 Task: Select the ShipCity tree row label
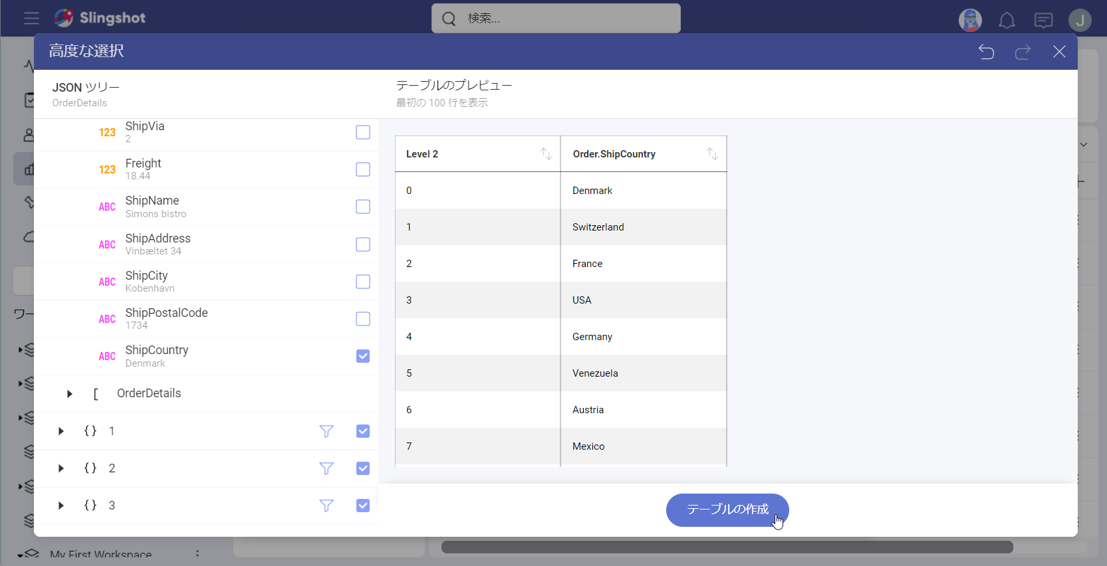(x=146, y=276)
